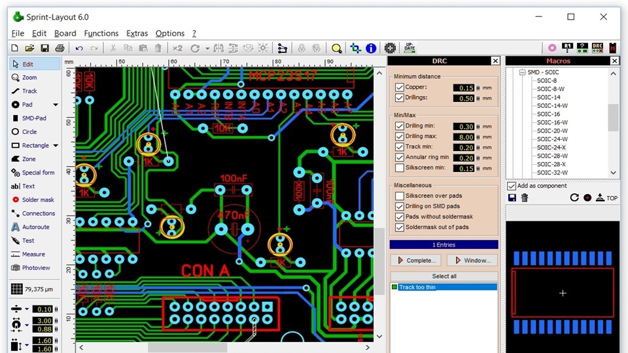Activate the Autoroute tool
Viewport: 628px width, 353px height.
(31, 227)
